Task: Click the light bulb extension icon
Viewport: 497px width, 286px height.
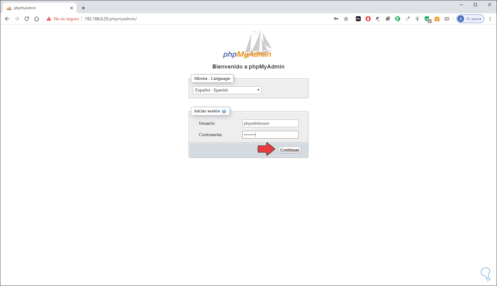Action: (x=417, y=19)
